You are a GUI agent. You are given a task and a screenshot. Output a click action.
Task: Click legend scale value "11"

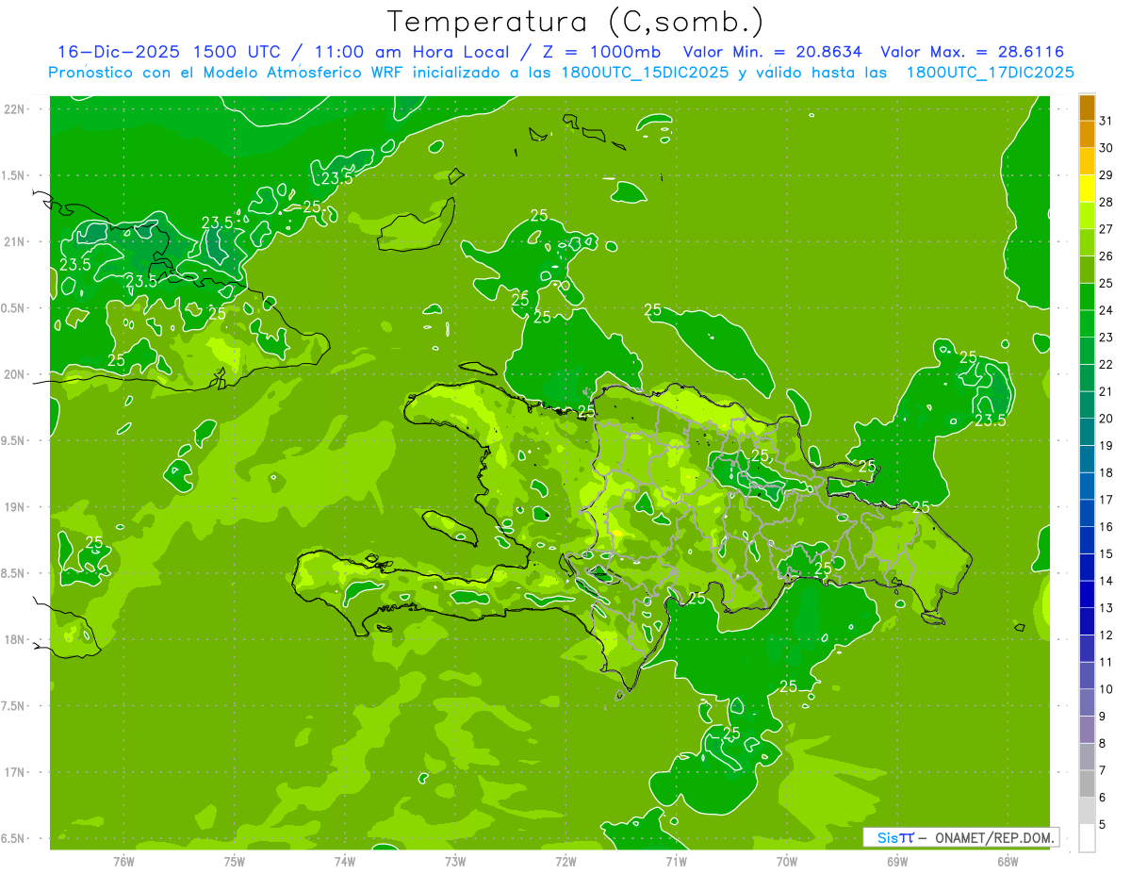tap(1106, 662)
